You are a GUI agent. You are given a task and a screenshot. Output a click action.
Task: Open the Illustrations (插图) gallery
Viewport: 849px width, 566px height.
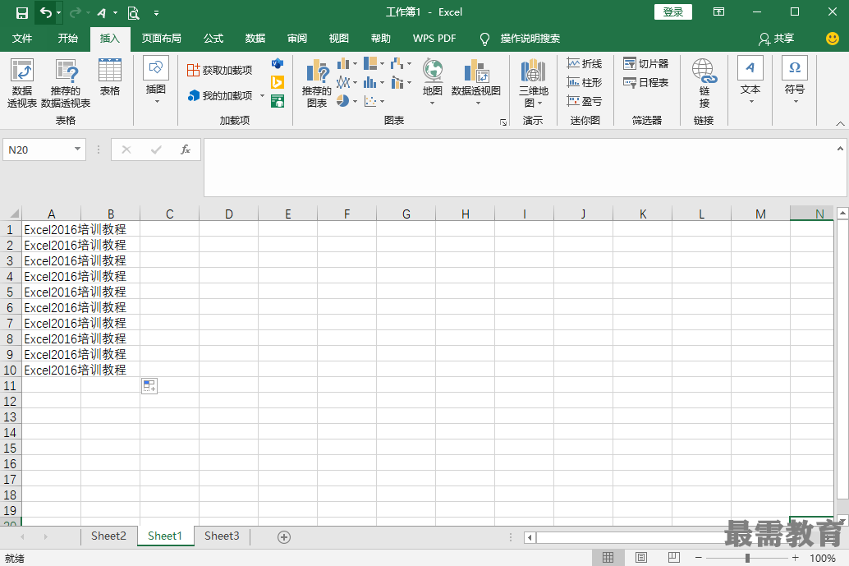(156, 81)
